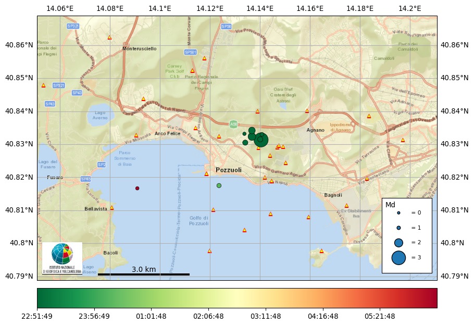
Task: Select the SP56 road shield
Action: tap(226, 26)
